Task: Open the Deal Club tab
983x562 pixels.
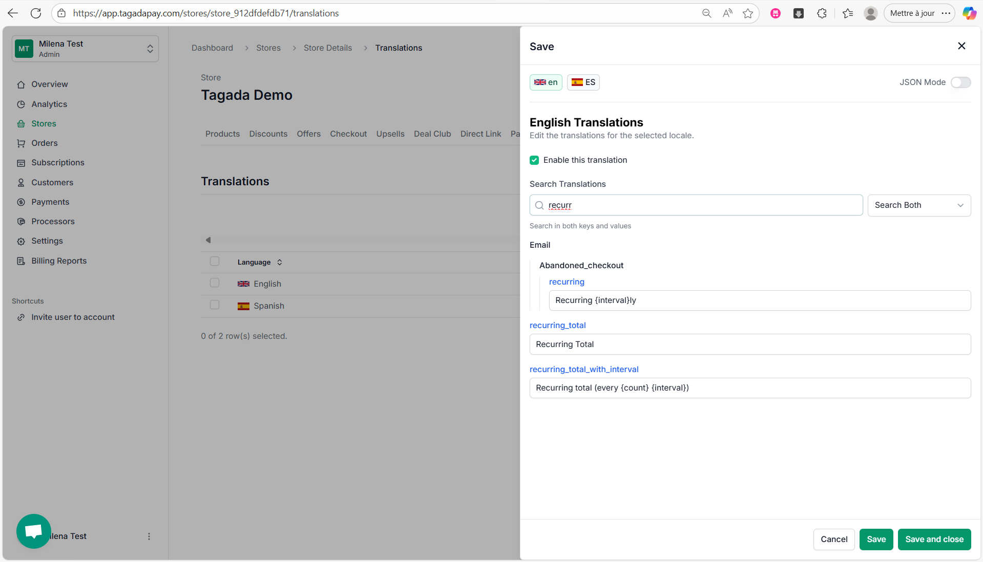Action: (432, 134)
